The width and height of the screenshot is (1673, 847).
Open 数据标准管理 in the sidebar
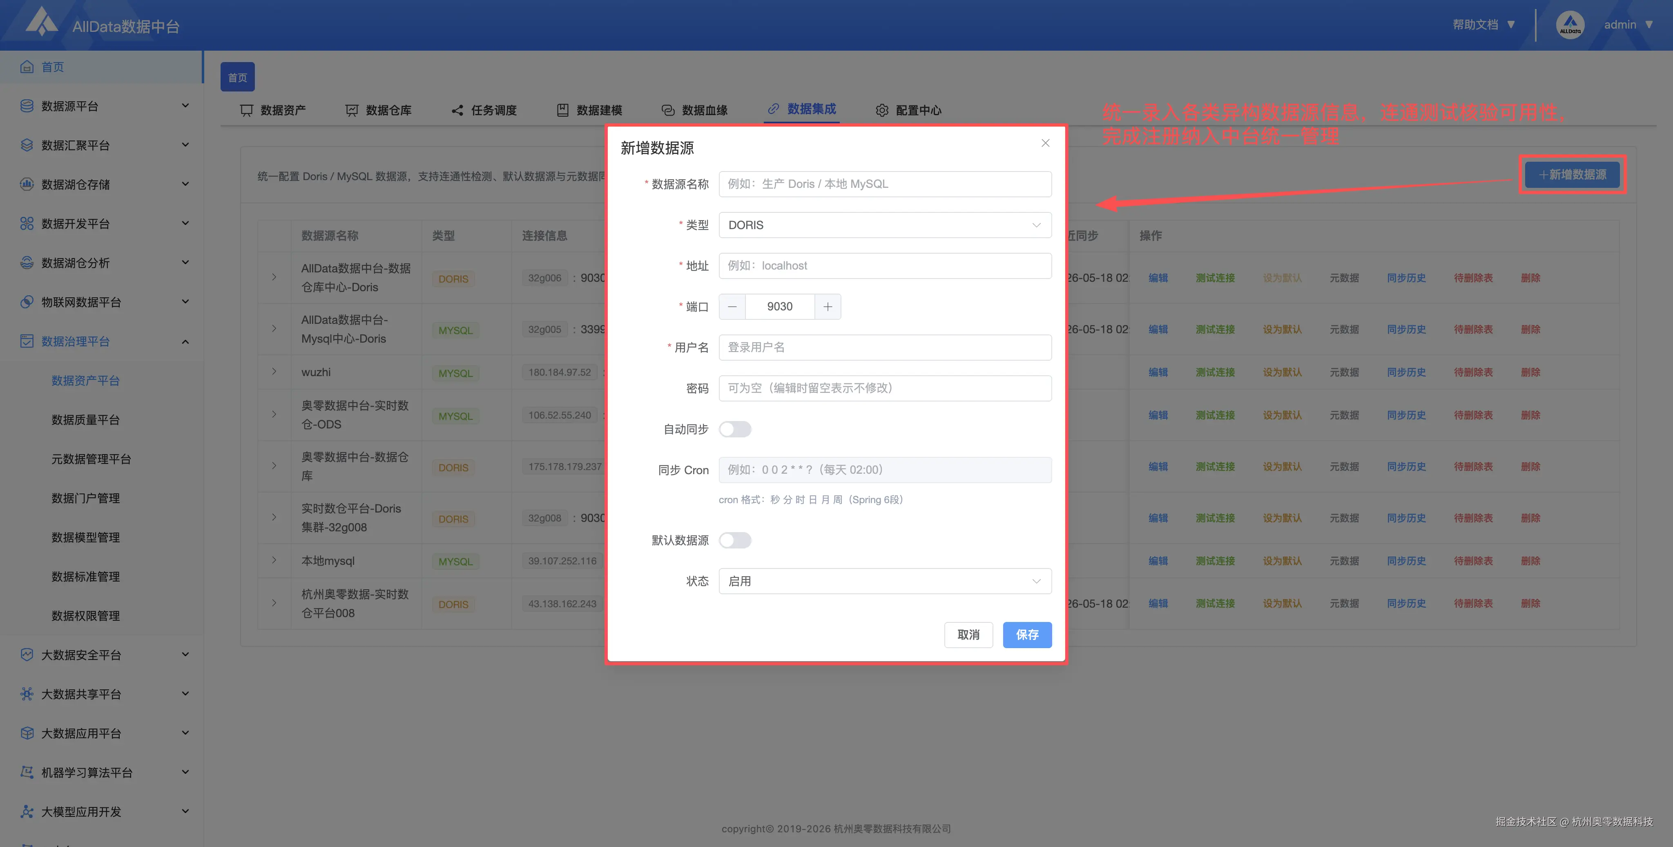pos(86,576)
